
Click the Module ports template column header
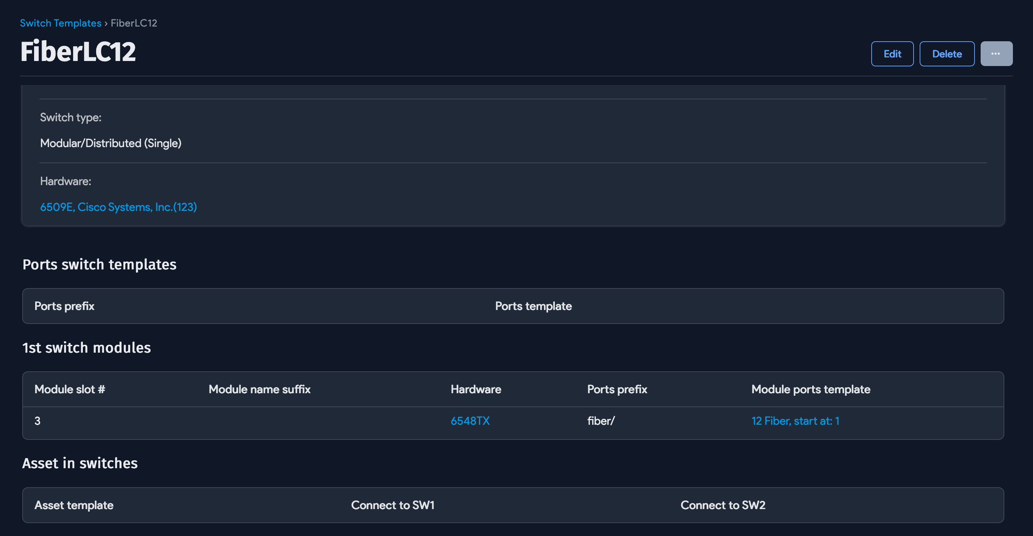811,389
